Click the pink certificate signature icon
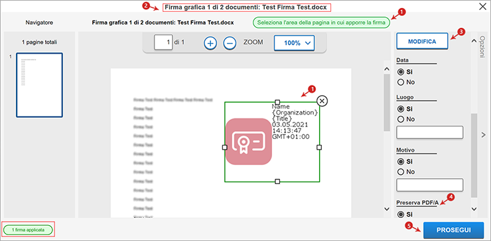 (249, 142)
